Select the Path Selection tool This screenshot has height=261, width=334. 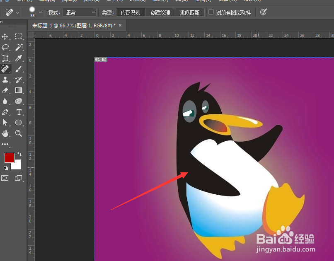click(5, 123)
